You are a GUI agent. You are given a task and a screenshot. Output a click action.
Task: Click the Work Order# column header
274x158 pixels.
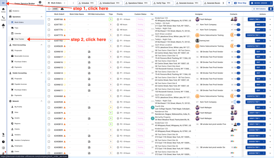click(x=59, y=14)
